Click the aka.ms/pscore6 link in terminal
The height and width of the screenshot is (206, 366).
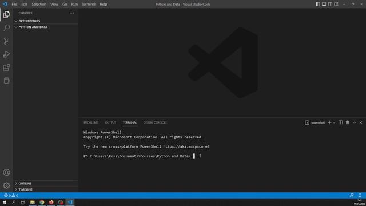[186, 146]
